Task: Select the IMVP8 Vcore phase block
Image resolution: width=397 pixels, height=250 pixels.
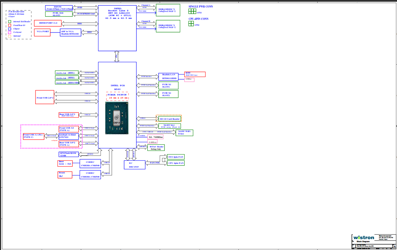Action: tap(59, 8)
